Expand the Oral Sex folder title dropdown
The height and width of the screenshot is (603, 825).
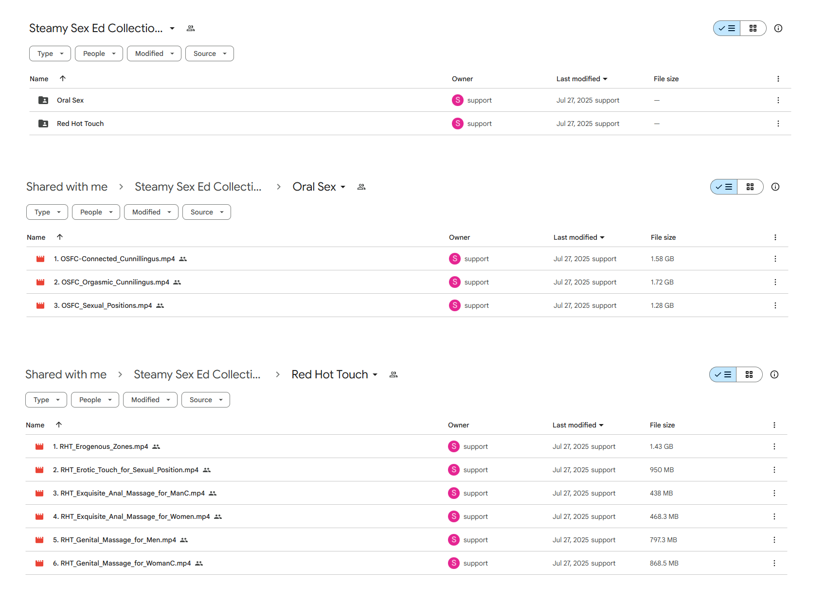[343, 187]
